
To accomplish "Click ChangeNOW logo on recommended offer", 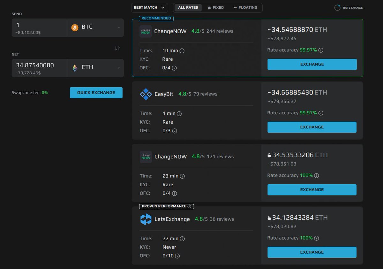I will pyautogui.click(x=146, y=31).
